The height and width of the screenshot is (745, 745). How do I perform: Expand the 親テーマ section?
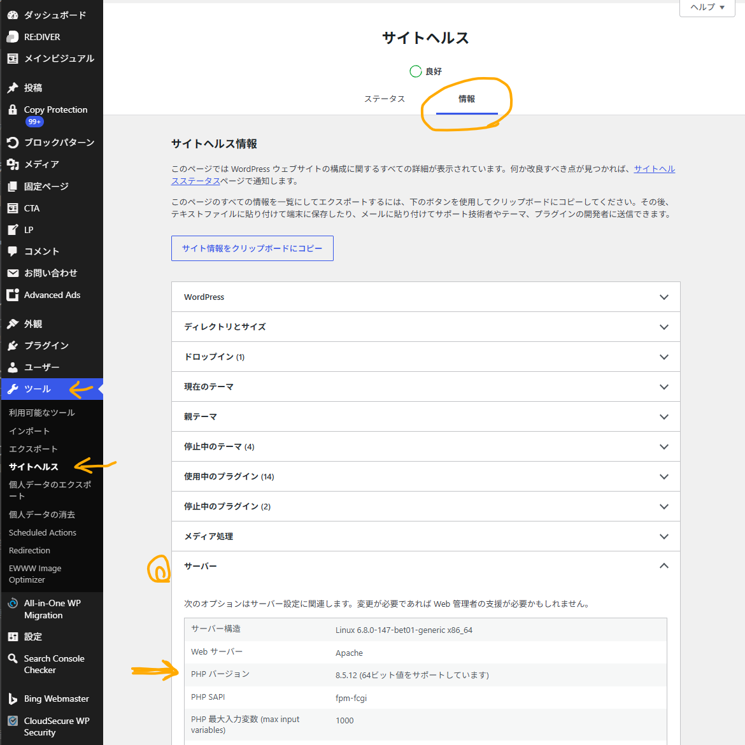click(x=426, y=416)
